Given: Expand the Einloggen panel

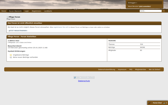Looking at the screenshot, I should 144,3.
